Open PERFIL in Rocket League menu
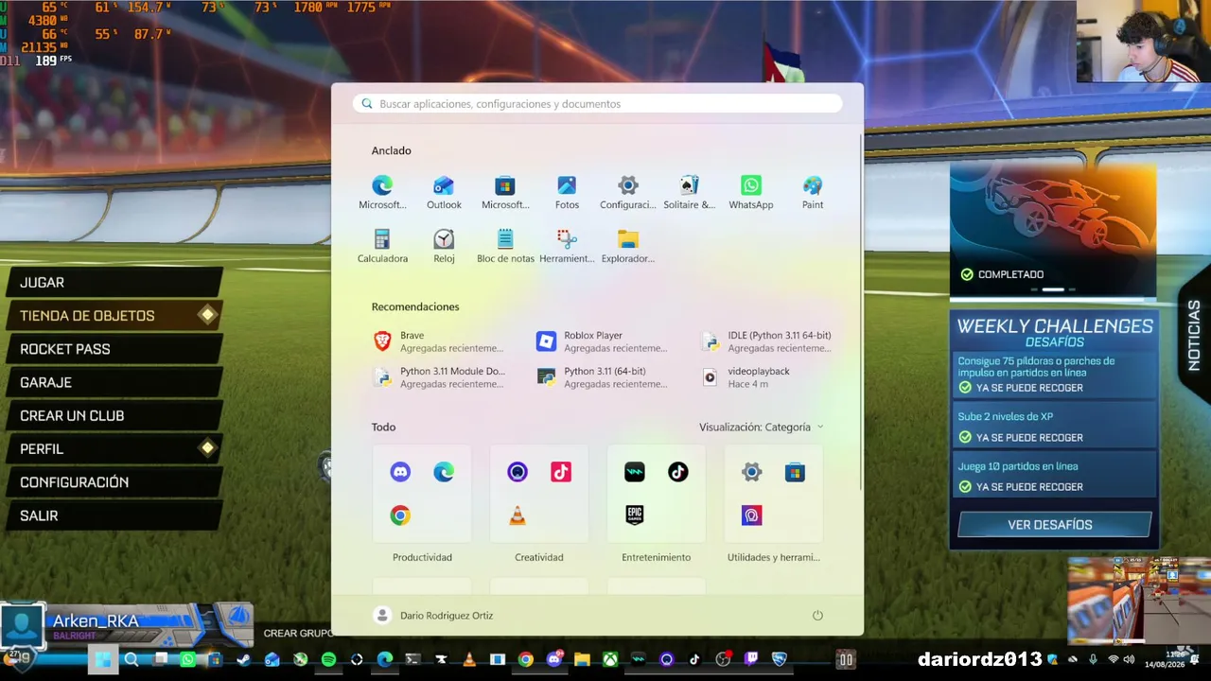The image size is (1211, 681). pyautogui.click(x=114, y=449)
